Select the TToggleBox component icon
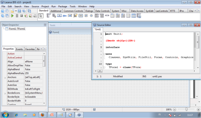 (81, 16)
